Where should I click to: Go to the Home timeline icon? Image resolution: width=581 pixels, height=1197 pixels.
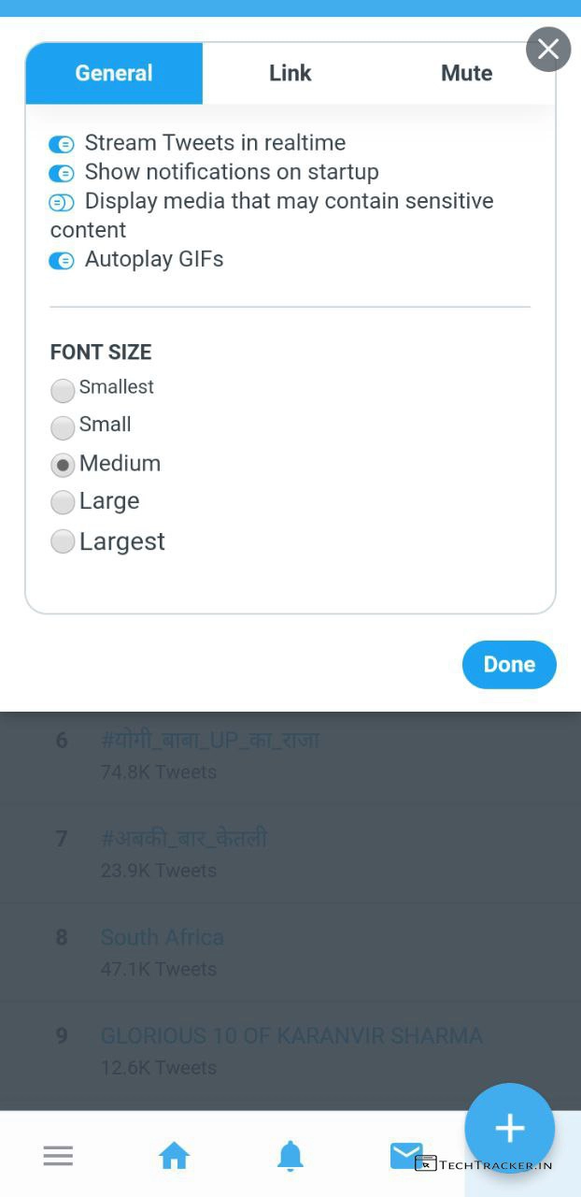(175, 1157)
